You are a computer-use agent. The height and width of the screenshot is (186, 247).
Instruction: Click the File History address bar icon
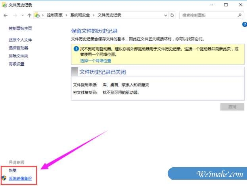click(x=37, y=15)
